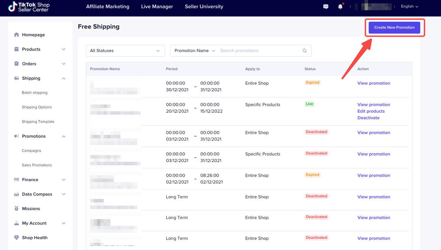Open the All Statuses dropdown
441x250 pixels.
pos(125,51)
